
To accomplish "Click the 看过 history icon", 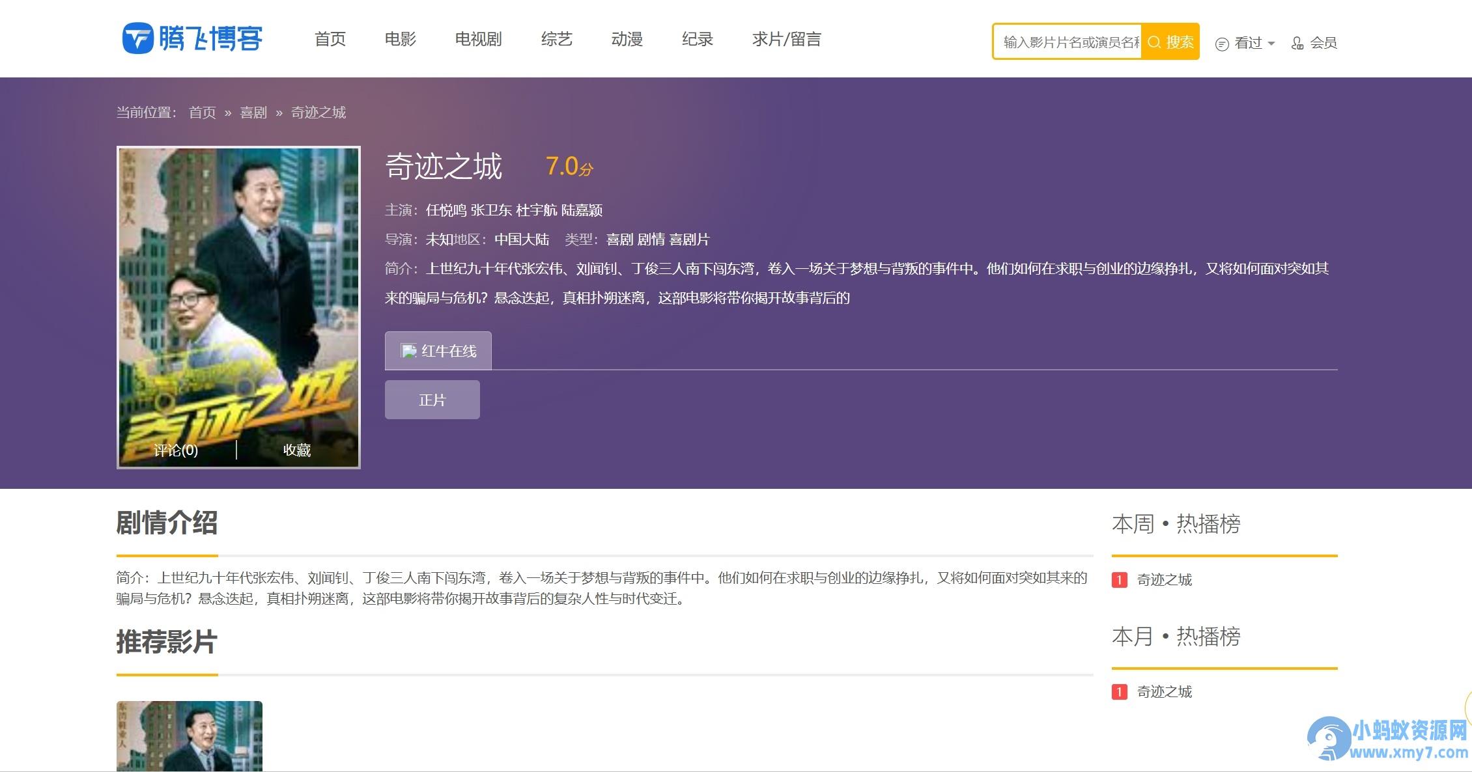I will pos(1222,44).
